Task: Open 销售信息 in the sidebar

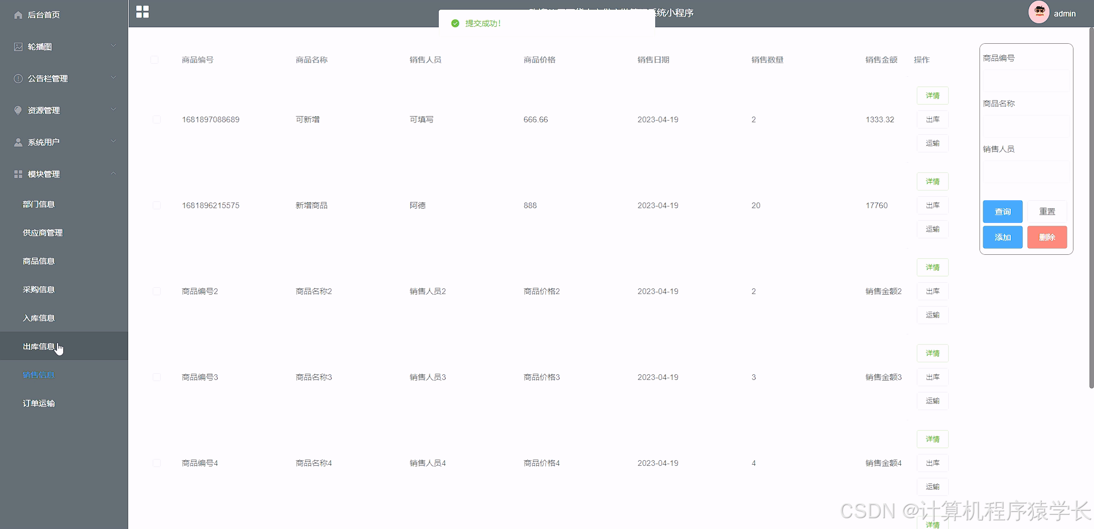Action: [x=64, y=375]
